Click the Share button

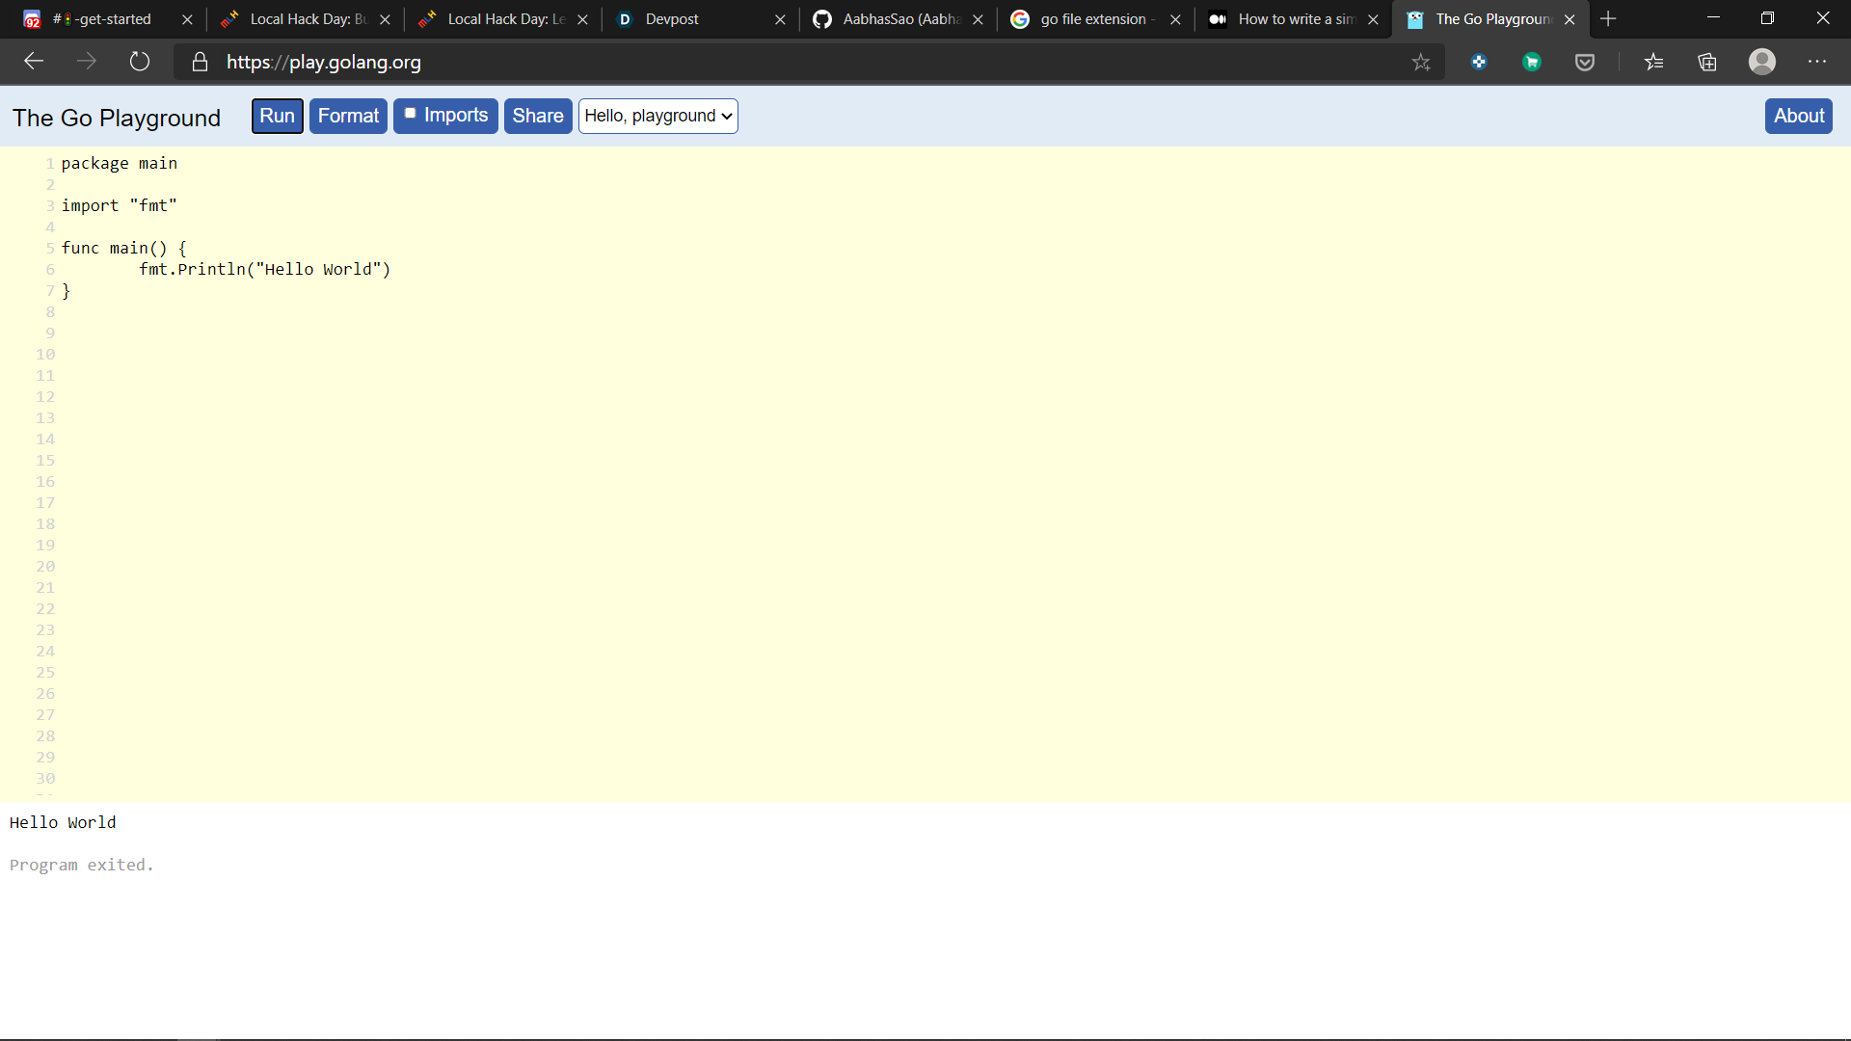pos(538,116)
